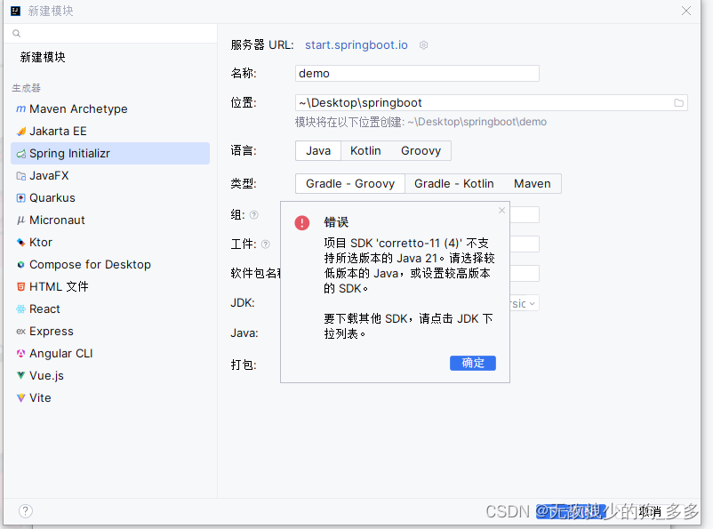Click the generator search field
Image resolution: width=713 pixels, height=529 pixels.
pyautogui.click(x=110, y=33)
